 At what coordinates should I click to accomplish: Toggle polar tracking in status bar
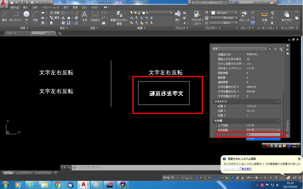[x=197, y=178]
